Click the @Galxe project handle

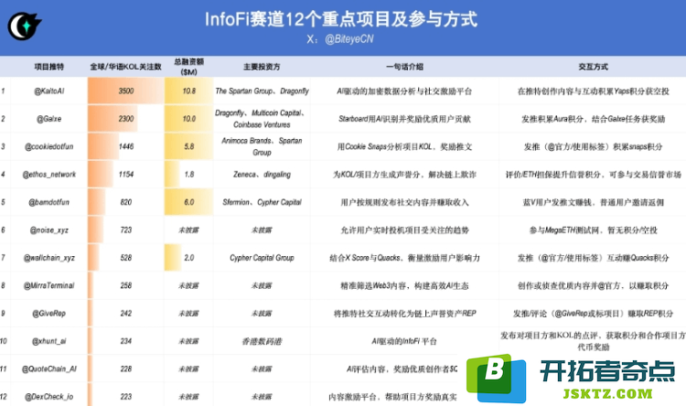tap(49, 119)
